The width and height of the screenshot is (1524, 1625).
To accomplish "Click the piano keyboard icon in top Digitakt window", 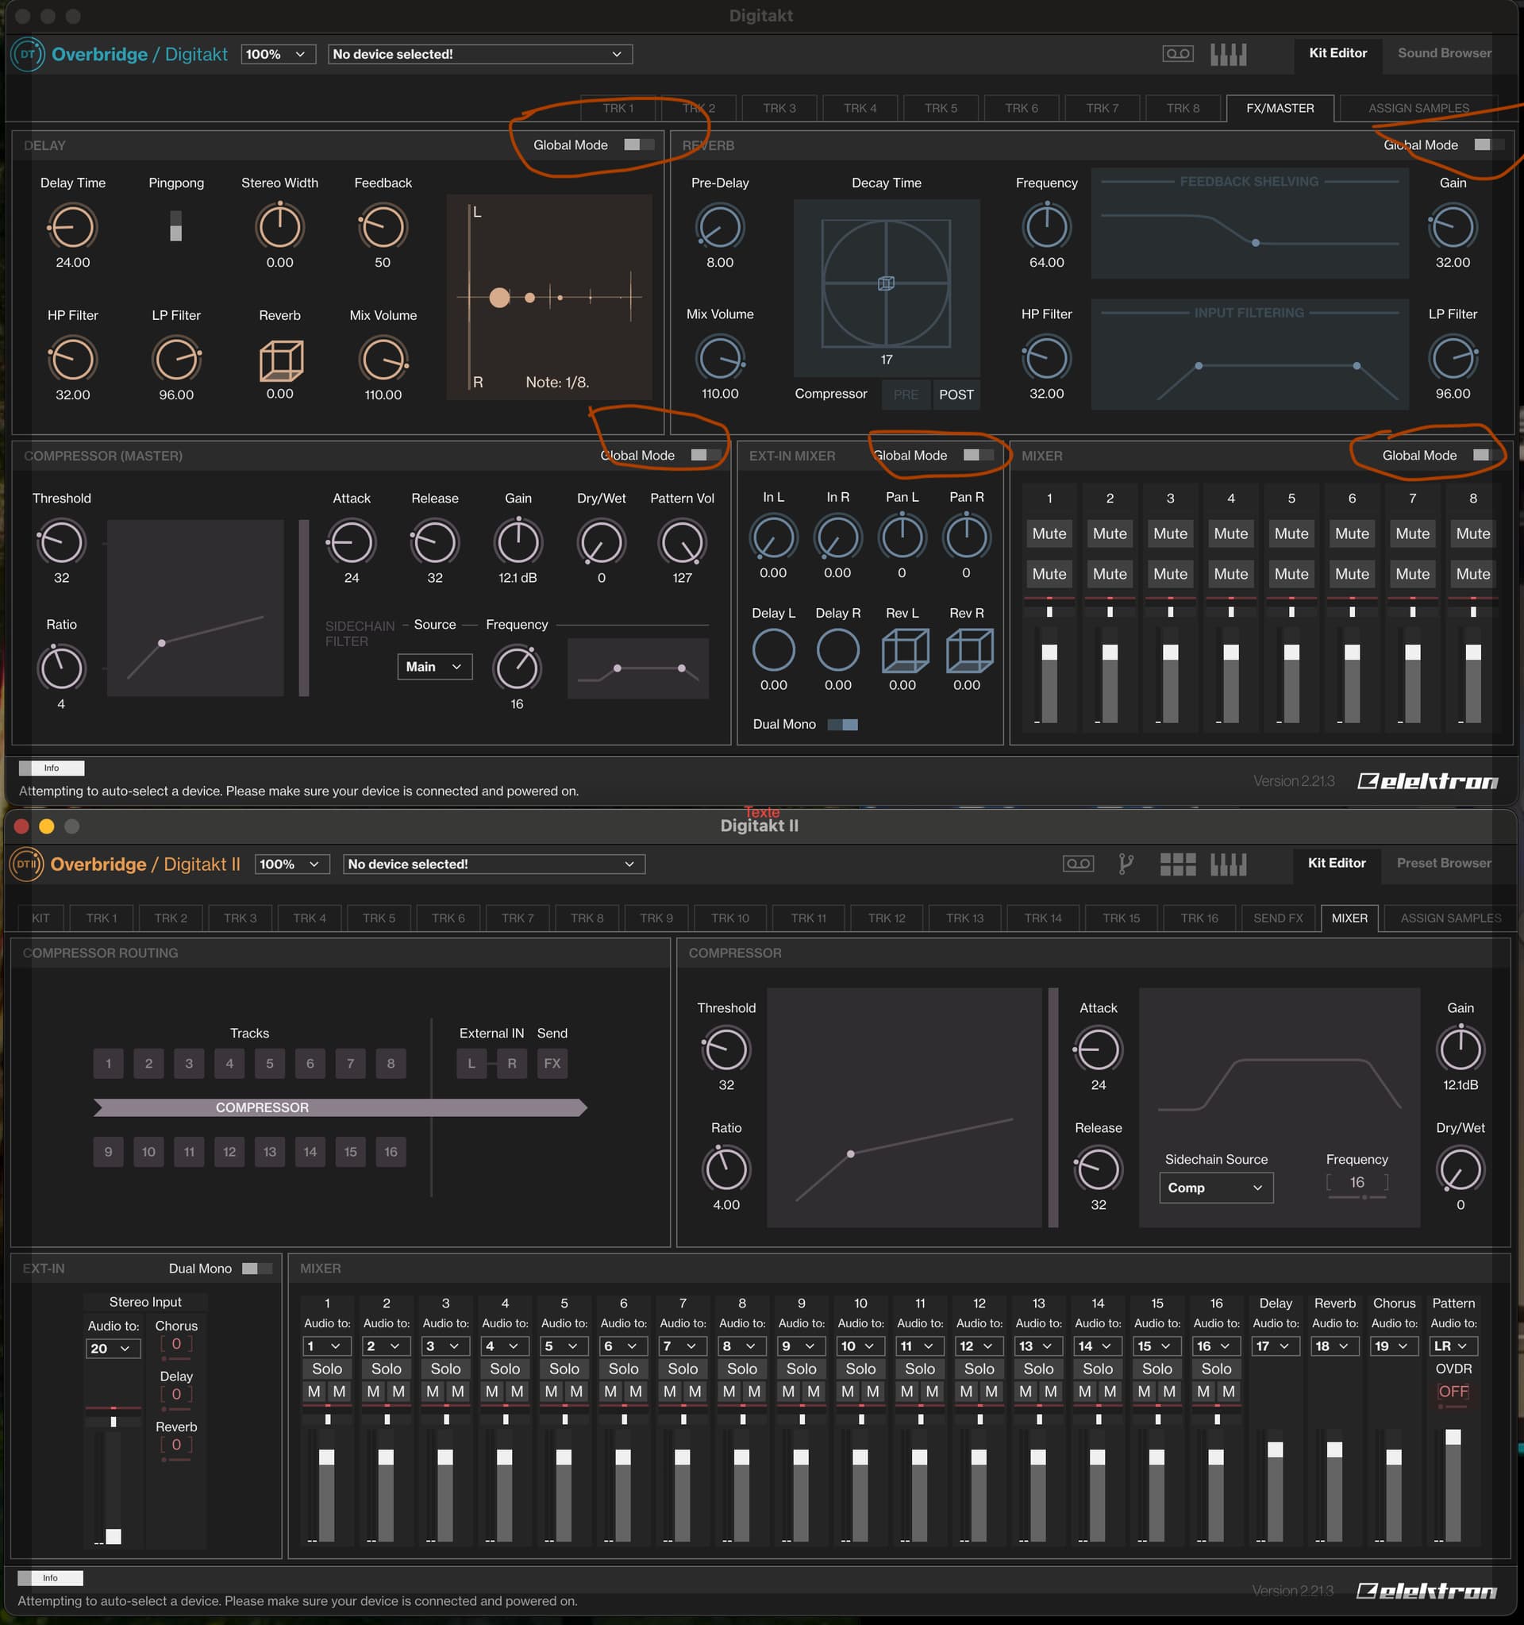I will [x=1228, y=54].
